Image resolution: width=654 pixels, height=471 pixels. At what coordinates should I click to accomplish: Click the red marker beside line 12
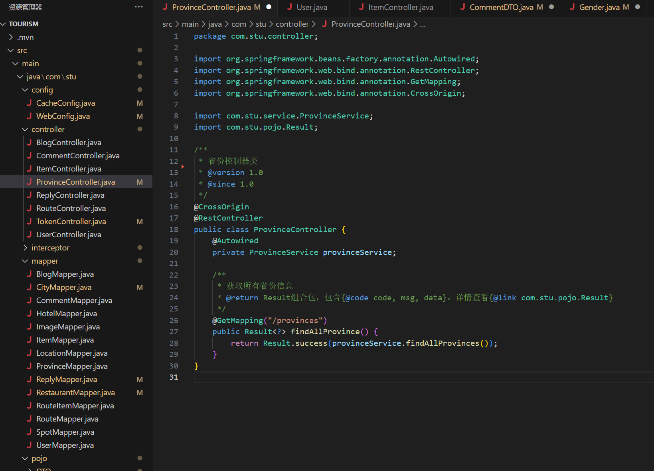tap(183, 166)
